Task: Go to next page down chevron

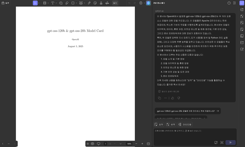Action: [121, 144]
